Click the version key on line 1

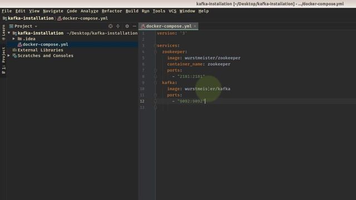click(166, 33)
